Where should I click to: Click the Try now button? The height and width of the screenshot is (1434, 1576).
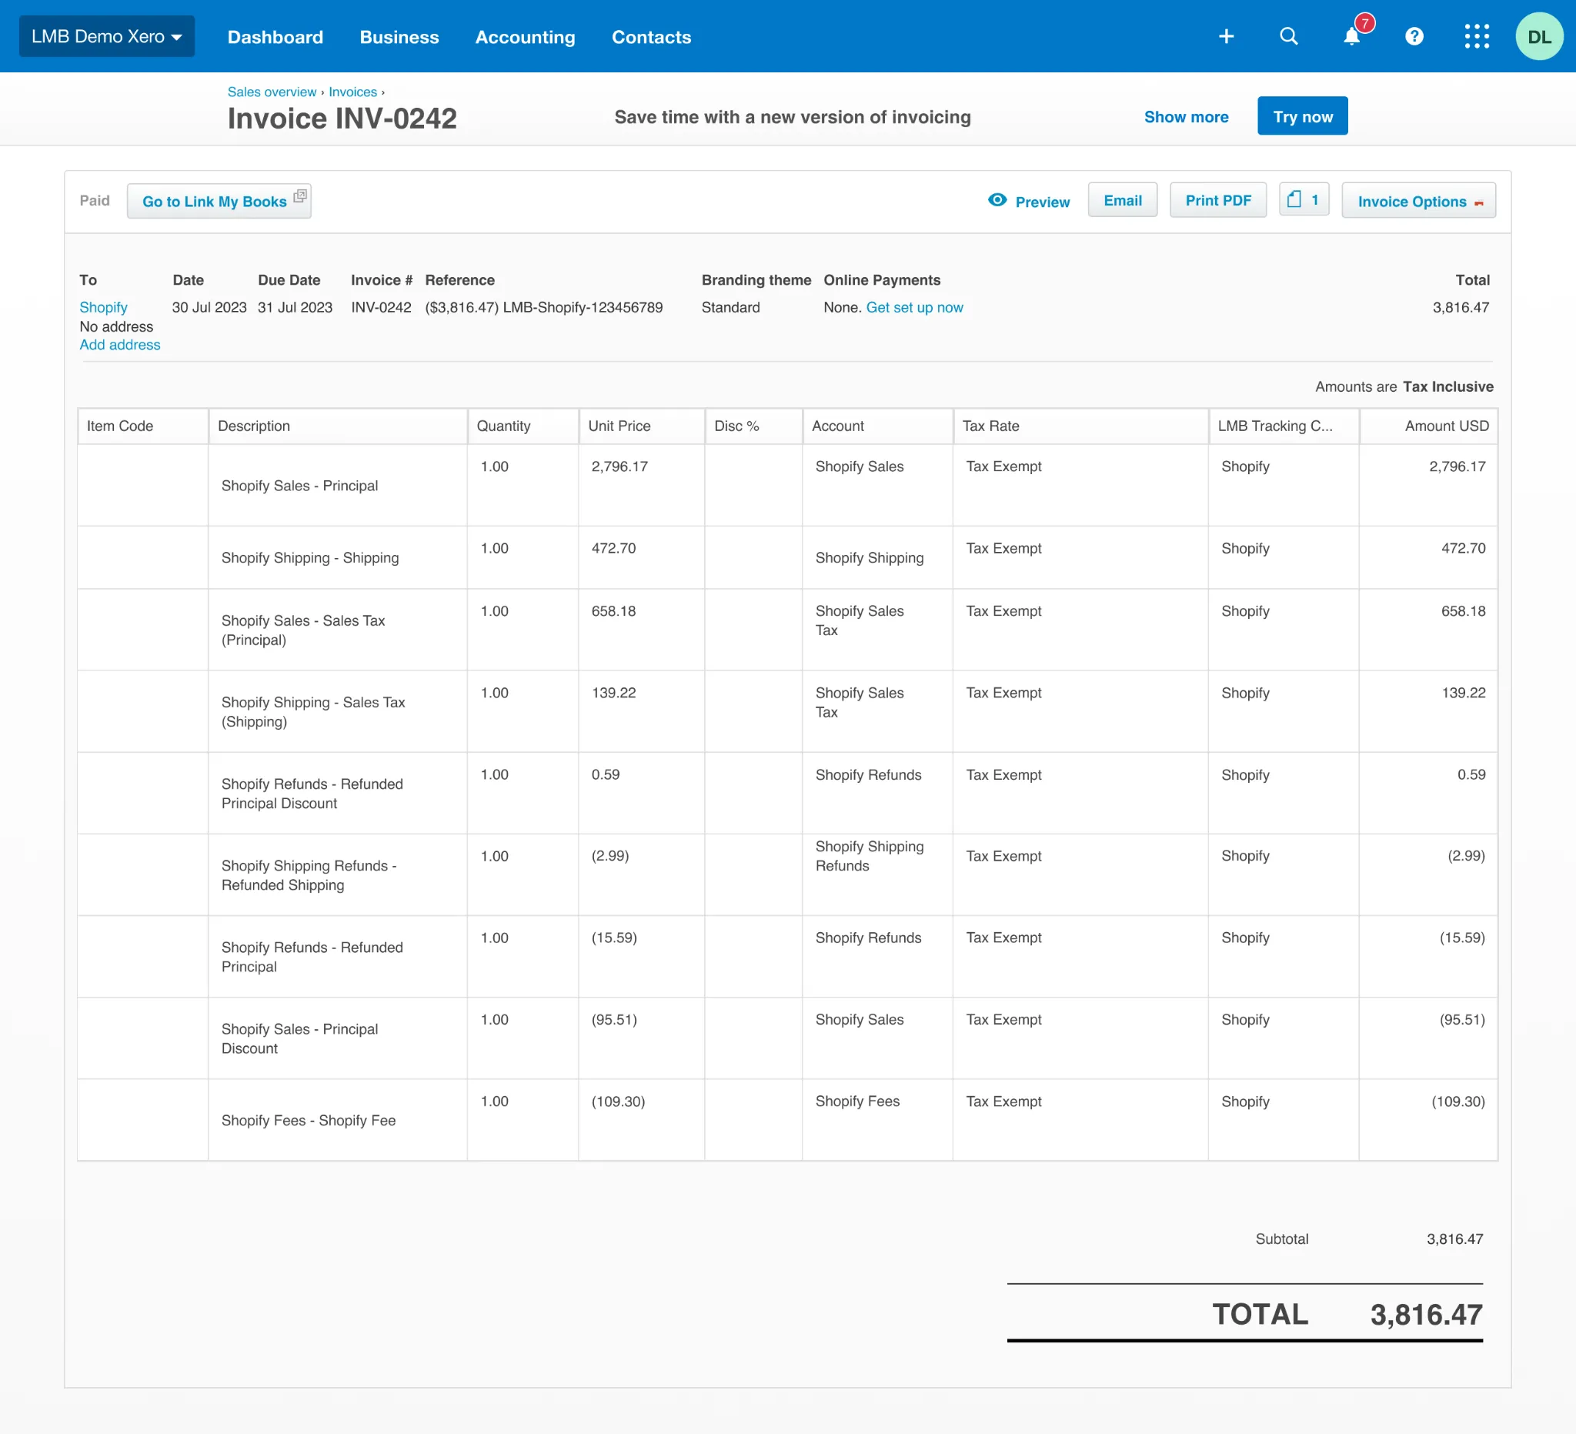tap(1302, 115)
